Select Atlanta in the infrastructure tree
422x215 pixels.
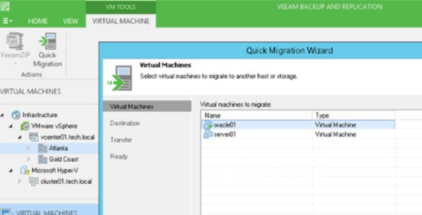point(58,148)
